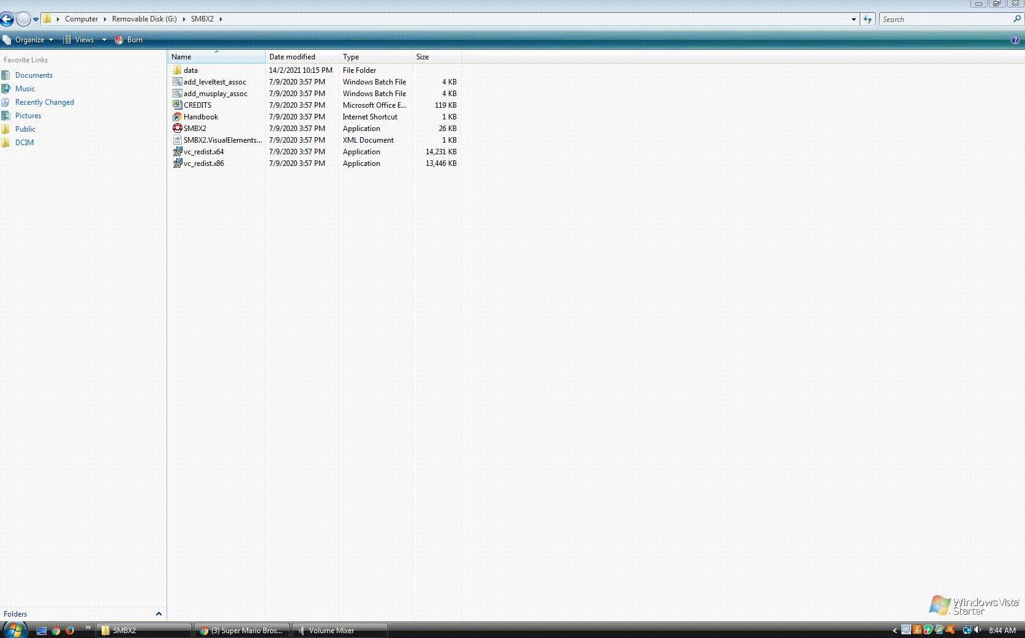This screenshot has height=638, width=1025.
Task: Show hidden tray icons arrow
Action: click(x=895, y=630)
